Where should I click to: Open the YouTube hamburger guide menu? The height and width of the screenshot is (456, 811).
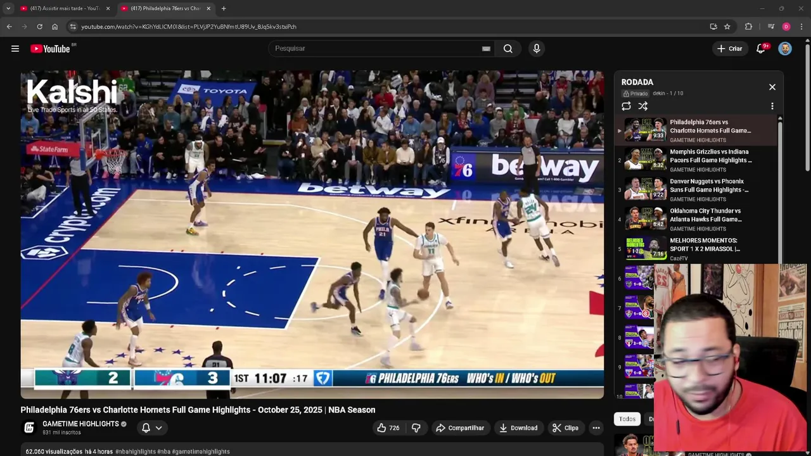click(15, 49)
